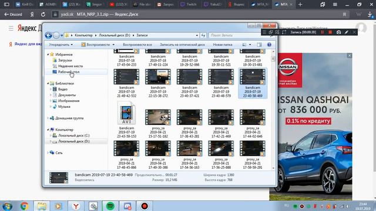
Task: Select video proxy_sa 2019-04-21 17-44-02-646
Action: coord(253,124)
